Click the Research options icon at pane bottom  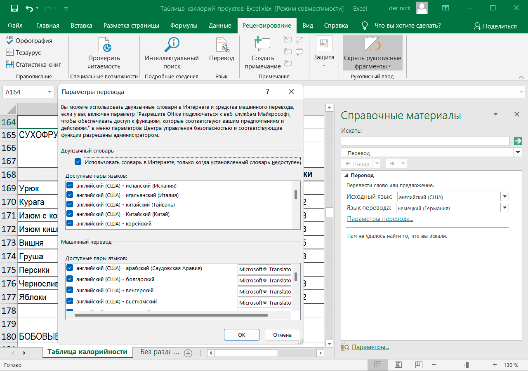pos(345,347)
